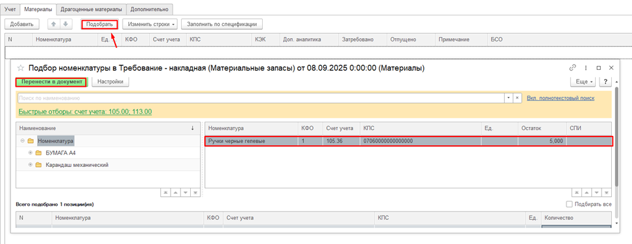Viewport: 632px width, 244px height.
Task: Click the 07060000000000000 КПС cell
Action: [x=420, y=141]
